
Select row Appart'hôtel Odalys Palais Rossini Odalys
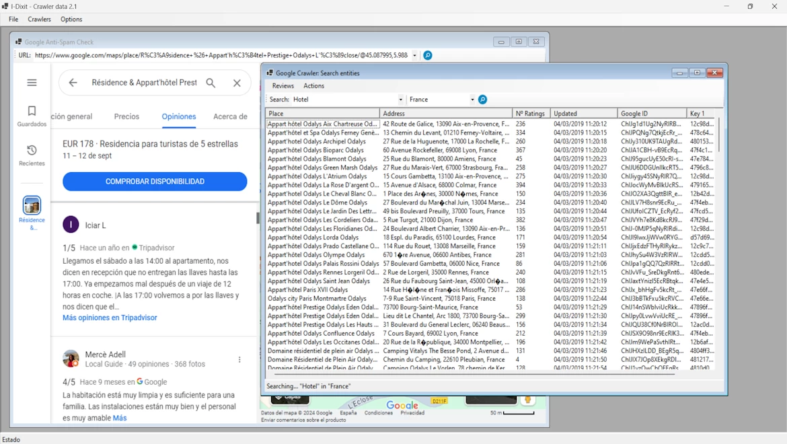click(x=490, y=264)
